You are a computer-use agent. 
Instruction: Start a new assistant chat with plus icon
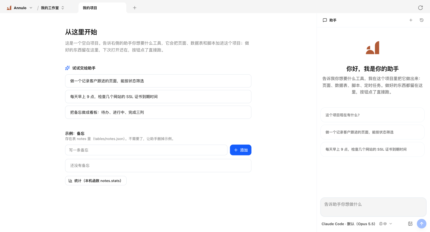411,20
